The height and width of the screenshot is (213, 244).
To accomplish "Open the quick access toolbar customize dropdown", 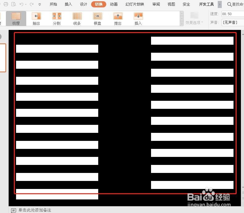I will 40,5.
